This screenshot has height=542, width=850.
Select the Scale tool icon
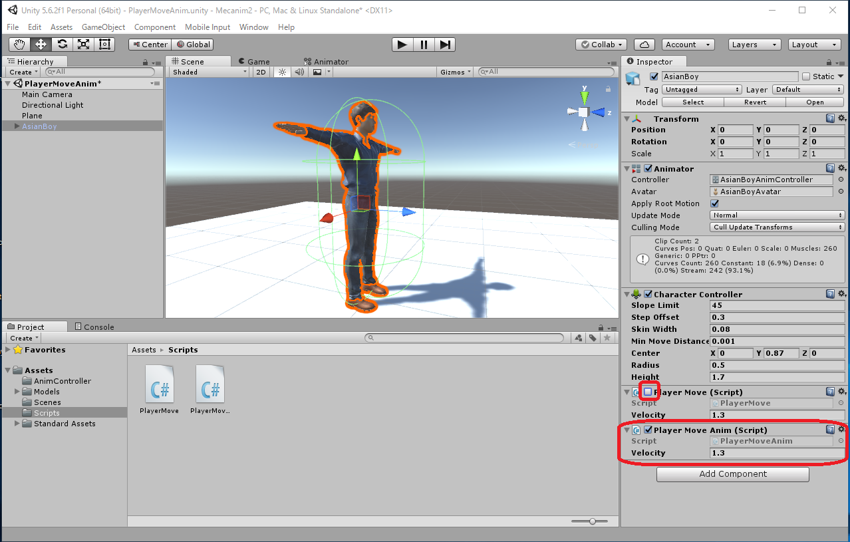83,45
